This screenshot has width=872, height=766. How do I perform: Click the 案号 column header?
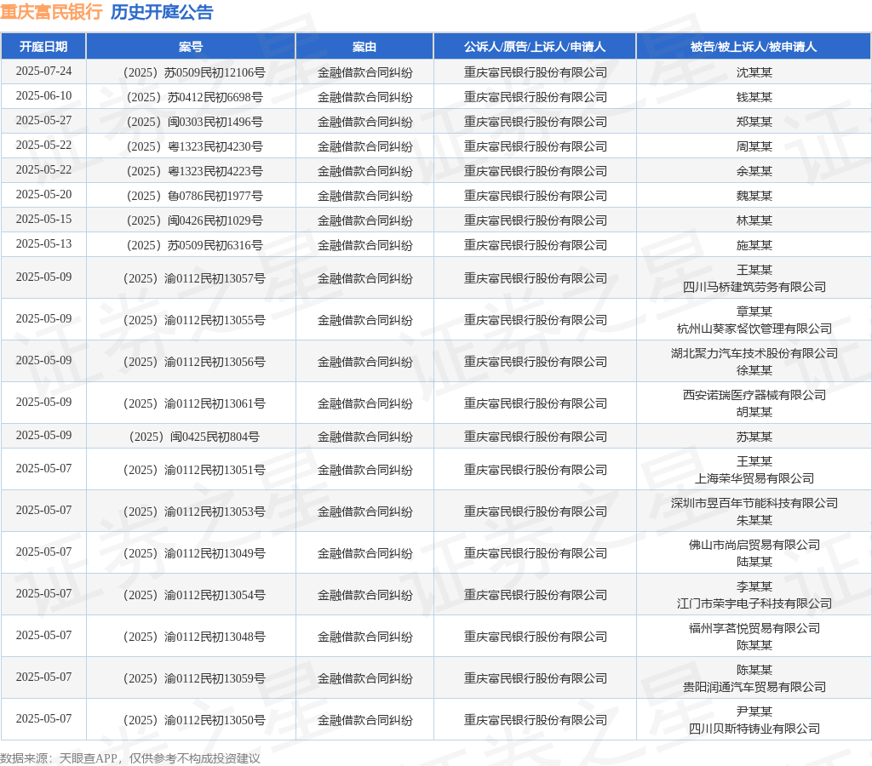pos(191,47)
